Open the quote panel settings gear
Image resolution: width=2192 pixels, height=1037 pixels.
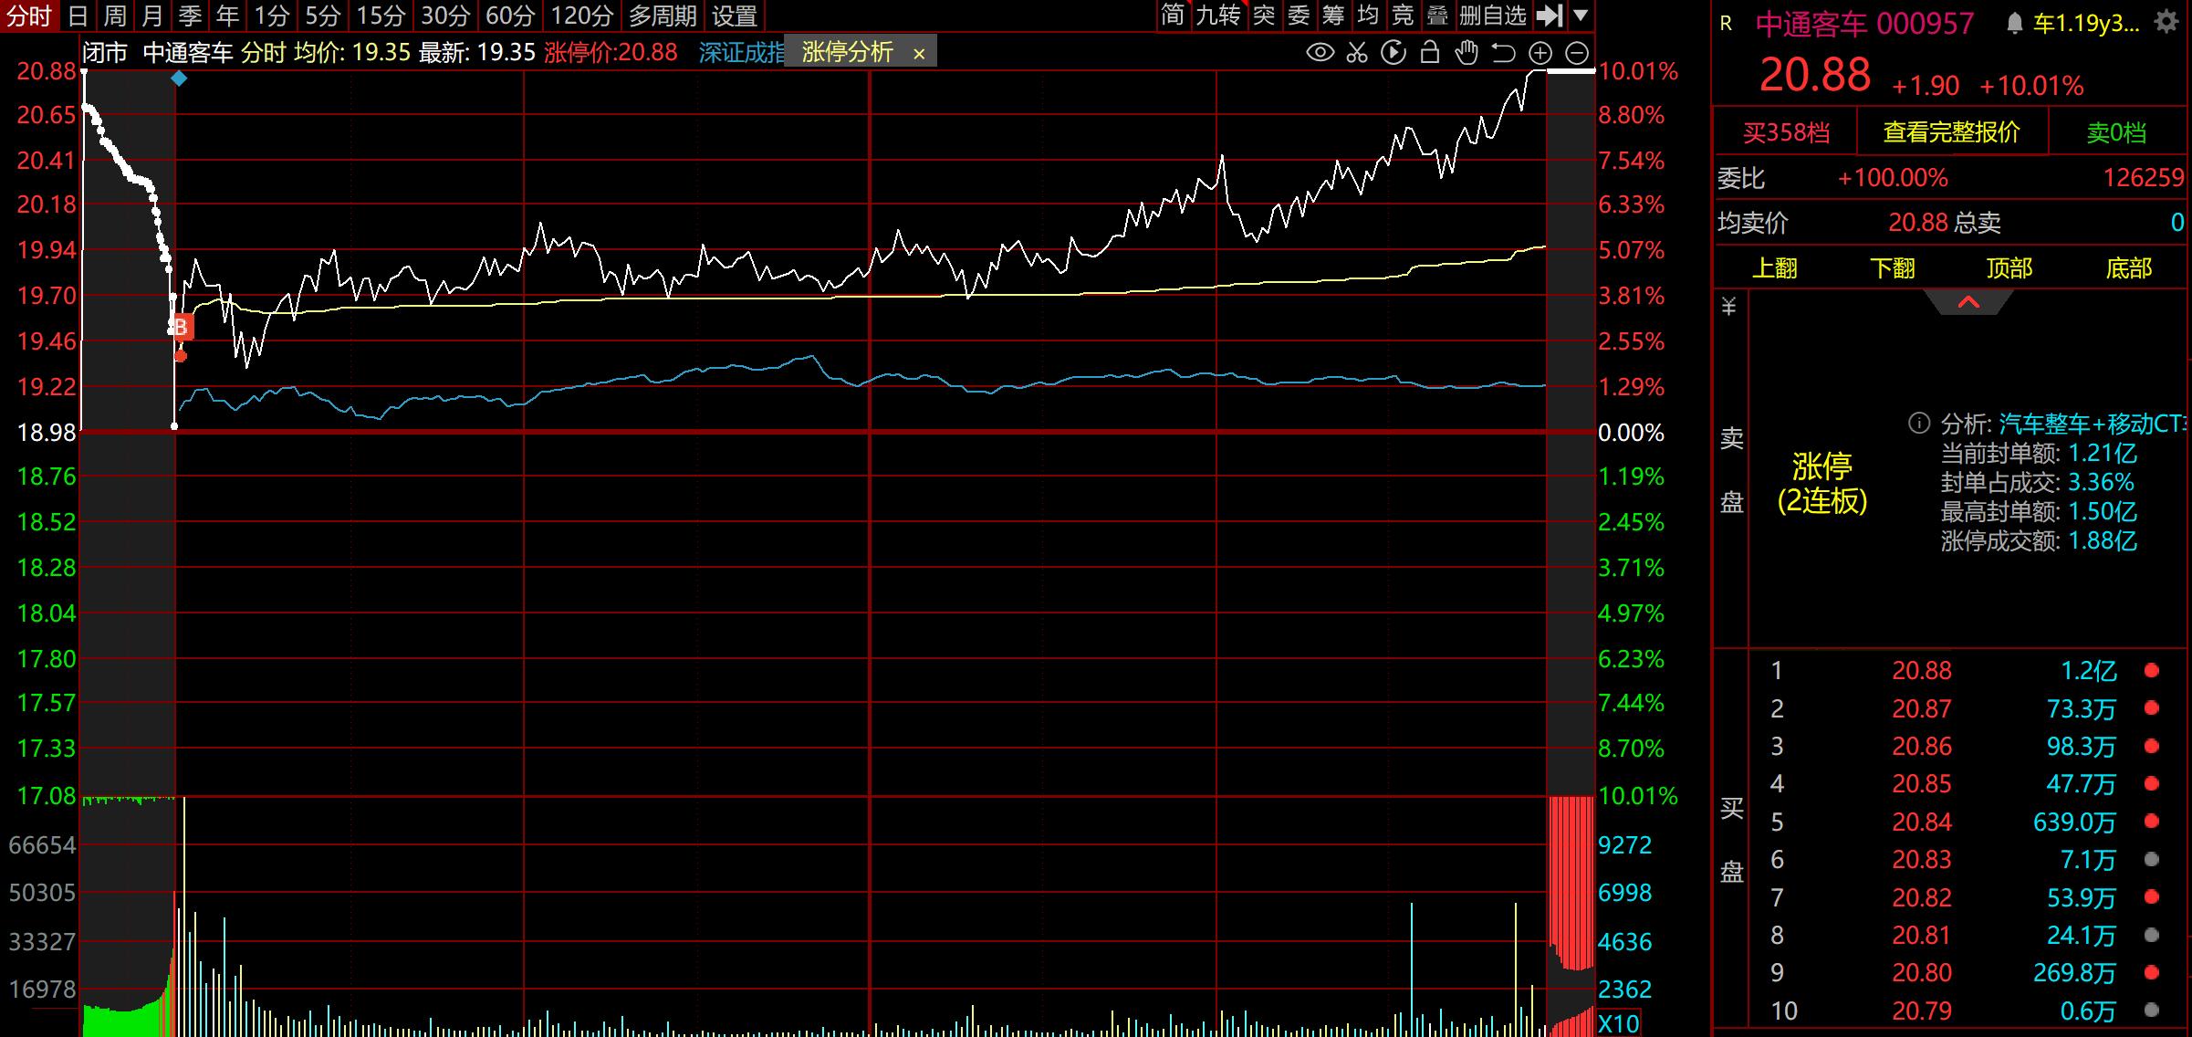coord(2166,23)
